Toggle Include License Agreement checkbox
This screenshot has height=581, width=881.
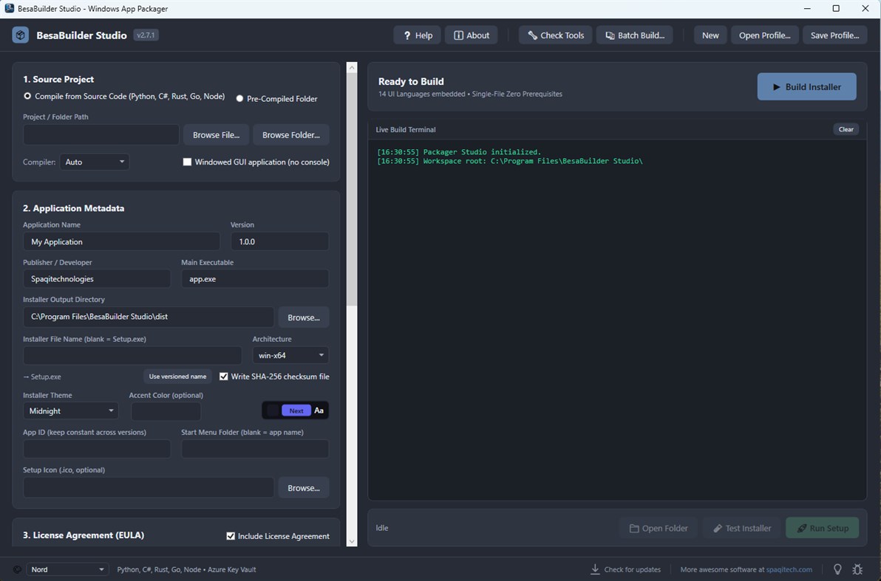click(x=231, y=535)
